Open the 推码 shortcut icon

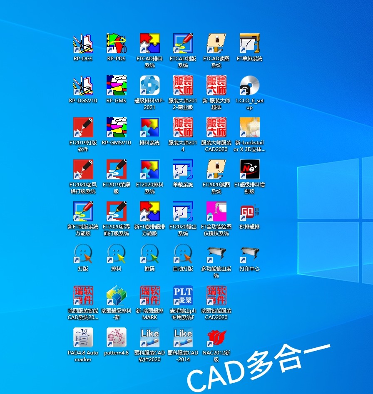point(149,253)
